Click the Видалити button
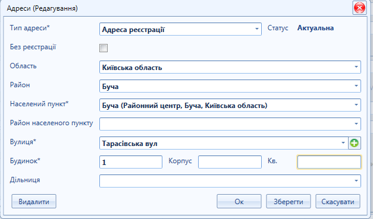373x219 pixels. [34, 201]
